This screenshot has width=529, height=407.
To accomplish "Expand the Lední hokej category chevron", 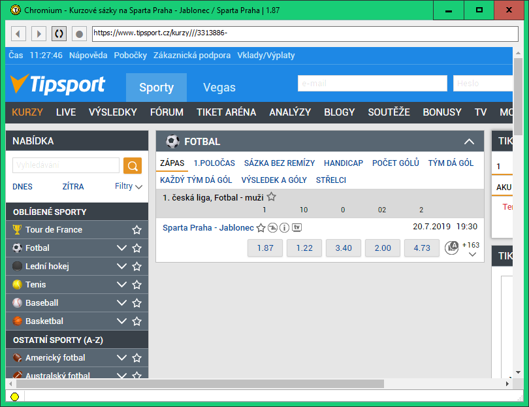I will (121, 267).
